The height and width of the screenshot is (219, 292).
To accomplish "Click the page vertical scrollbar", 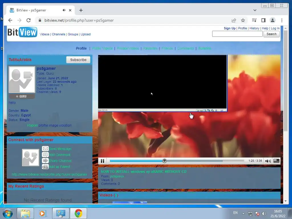I will [285, 80].
